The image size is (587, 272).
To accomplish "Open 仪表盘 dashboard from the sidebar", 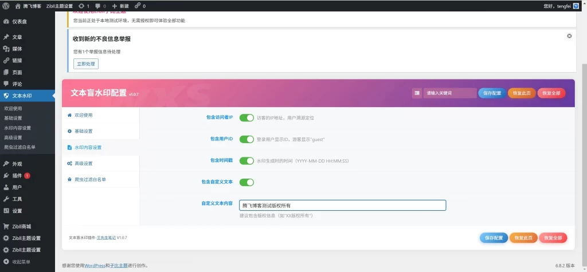I will click(x=19, y=21).
